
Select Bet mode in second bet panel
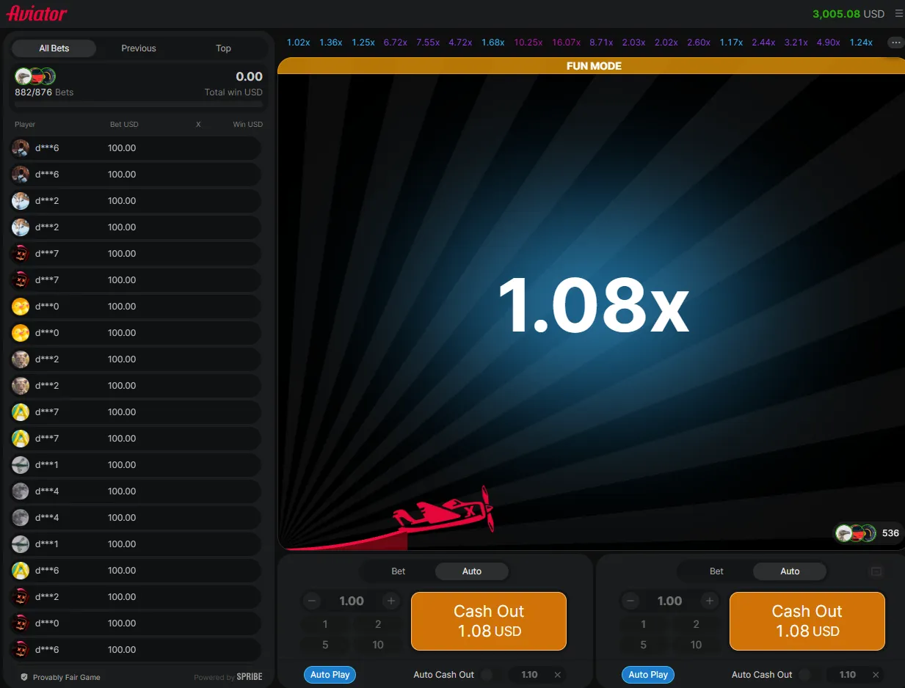[x=716, y=571]
